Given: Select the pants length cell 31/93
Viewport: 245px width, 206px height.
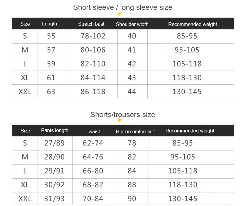Looking at the screenshot, I should 55,199.
